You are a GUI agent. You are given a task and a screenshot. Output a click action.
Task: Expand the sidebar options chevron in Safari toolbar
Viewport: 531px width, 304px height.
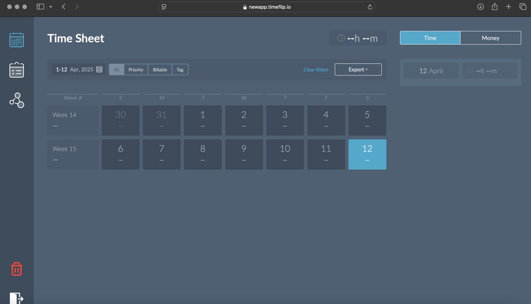[51, 7]
